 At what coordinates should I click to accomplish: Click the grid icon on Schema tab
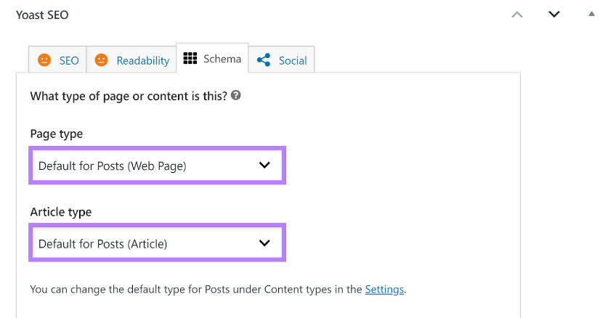(x=190, y=59)
